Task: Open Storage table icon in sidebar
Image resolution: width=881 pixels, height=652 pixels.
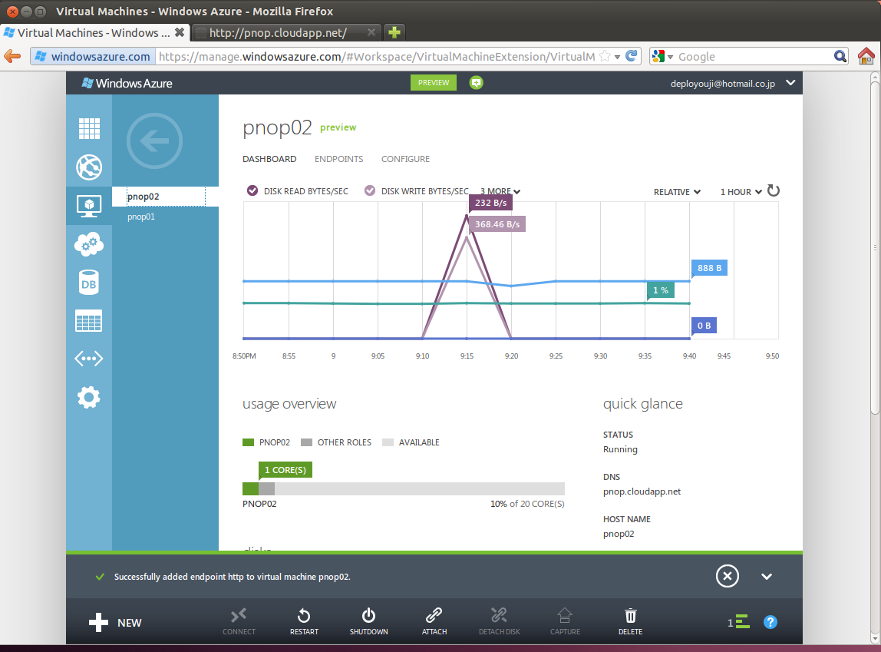Action: (x=89, y=321)
